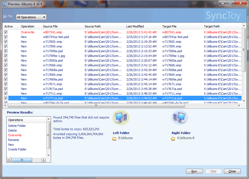Select source file w717669.xmp
This screenshot has height=179, width=249.
(52, 75)
